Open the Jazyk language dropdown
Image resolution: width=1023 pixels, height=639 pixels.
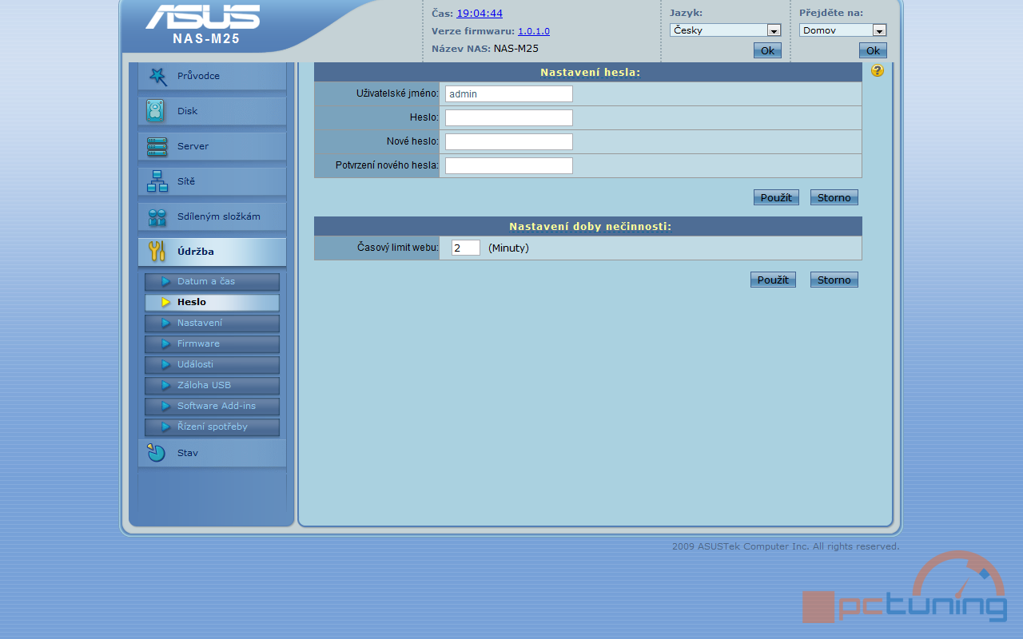coord(725,30)
